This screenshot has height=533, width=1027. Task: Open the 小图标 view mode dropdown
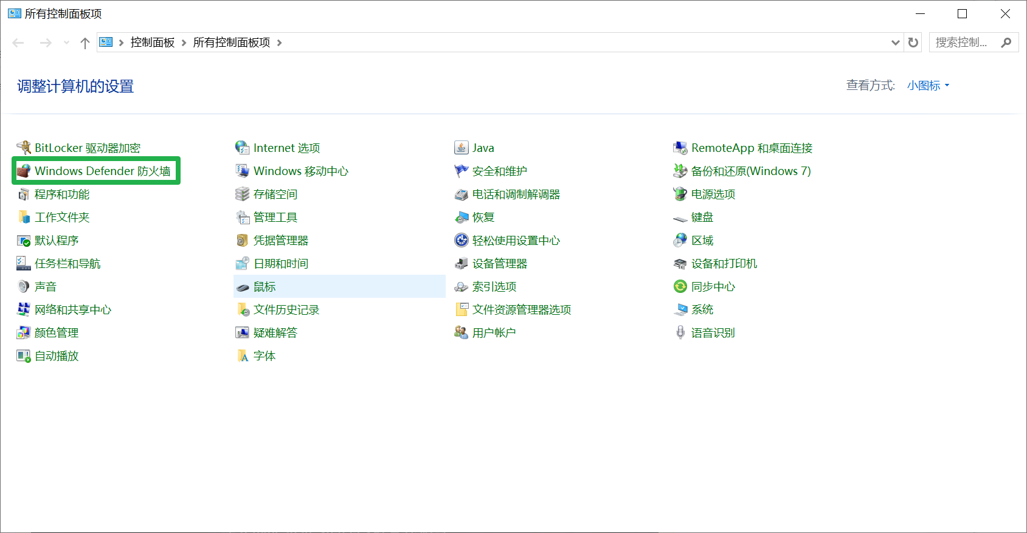tap(928, 86)
